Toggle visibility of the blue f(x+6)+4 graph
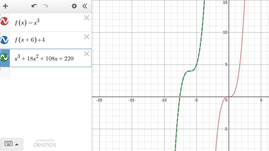This screenshot has height=151, width=269. click(x=4, y=40)
